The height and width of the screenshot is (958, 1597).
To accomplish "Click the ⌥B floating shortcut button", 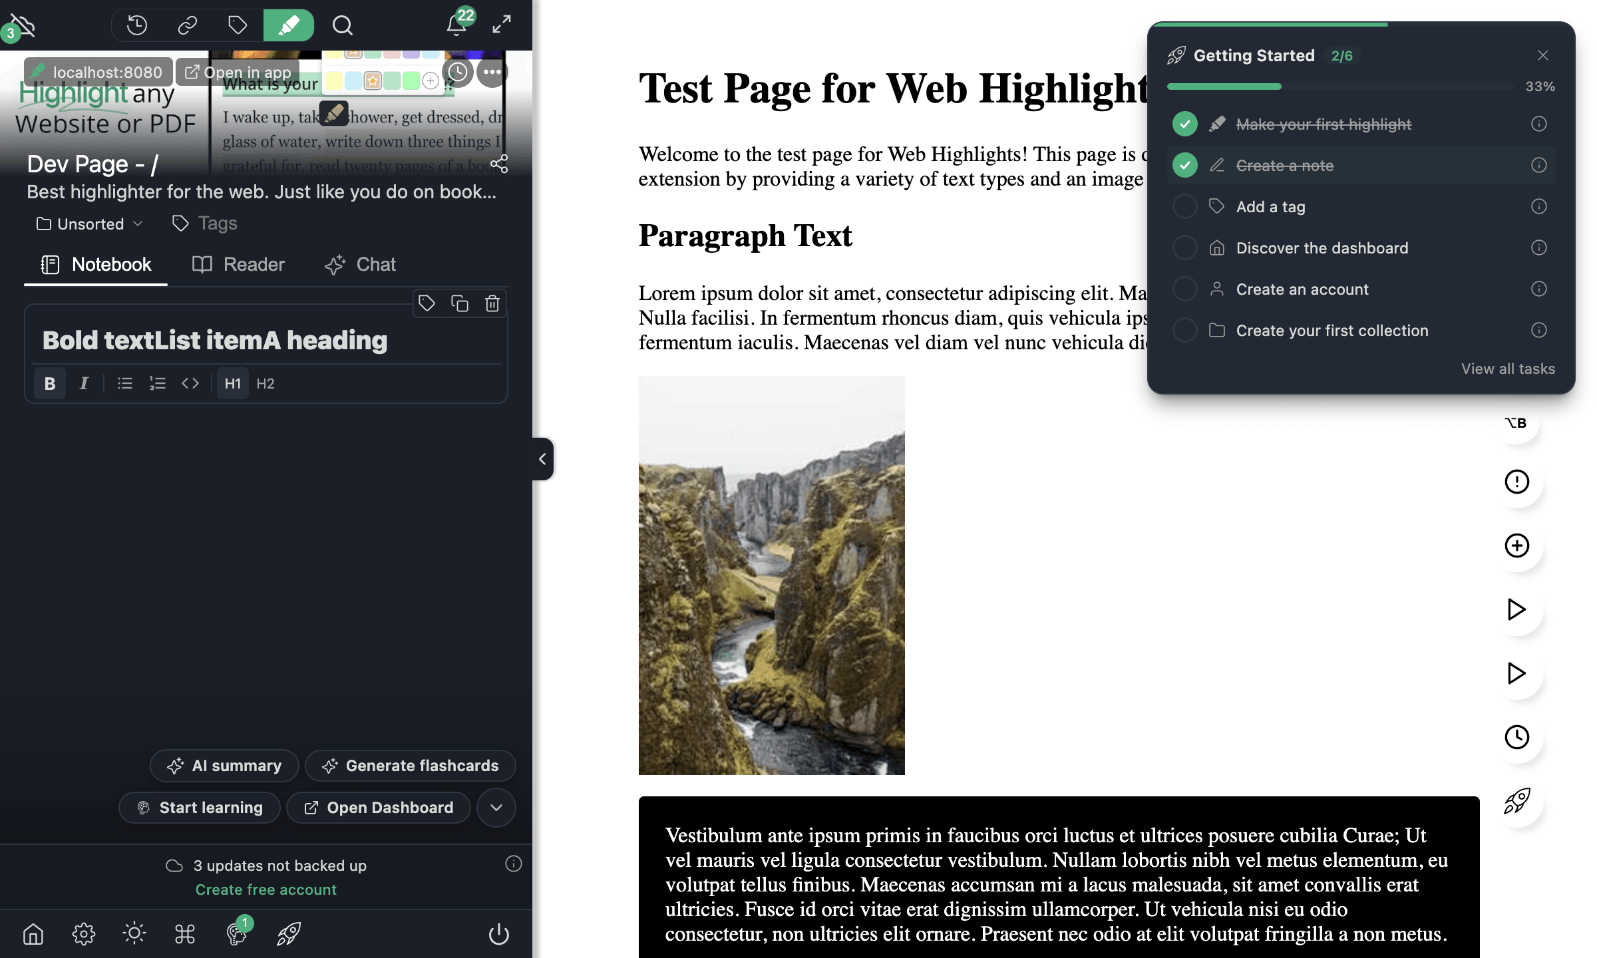I will (1517, 423).
